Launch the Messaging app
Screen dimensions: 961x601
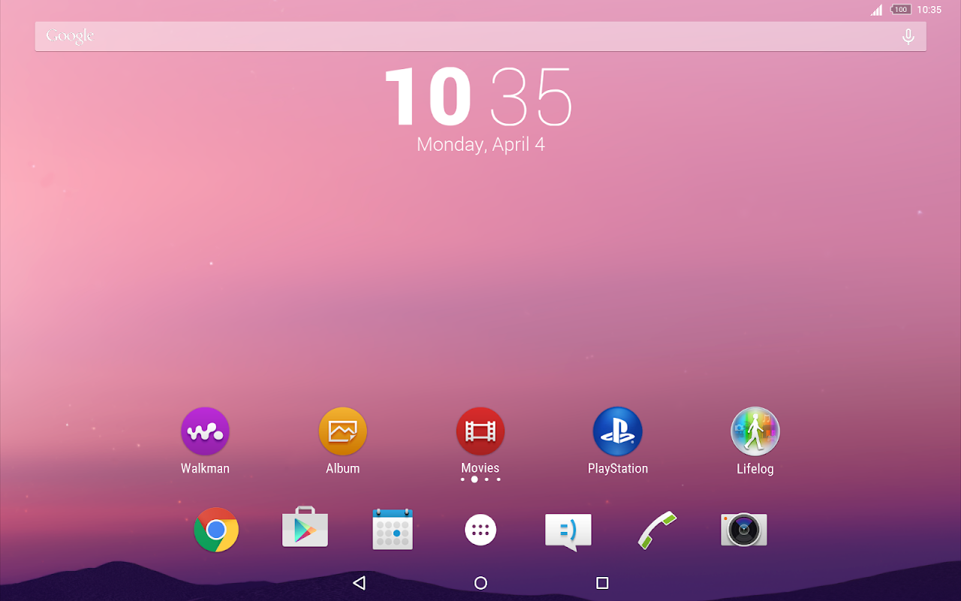pos(568,532)
